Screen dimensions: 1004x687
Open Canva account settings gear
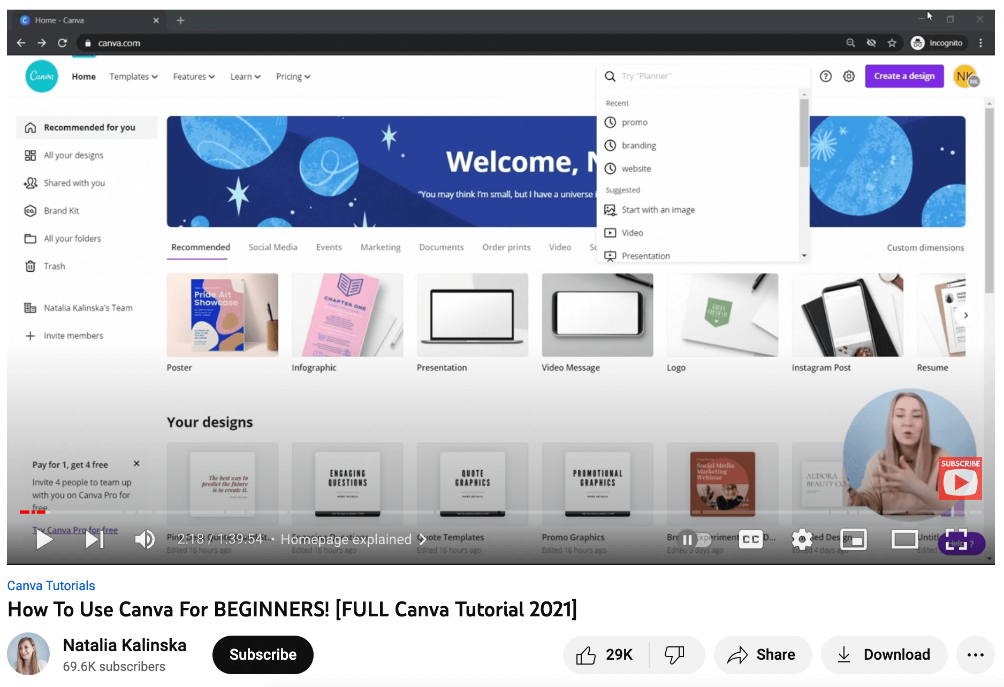coord(849,76)
